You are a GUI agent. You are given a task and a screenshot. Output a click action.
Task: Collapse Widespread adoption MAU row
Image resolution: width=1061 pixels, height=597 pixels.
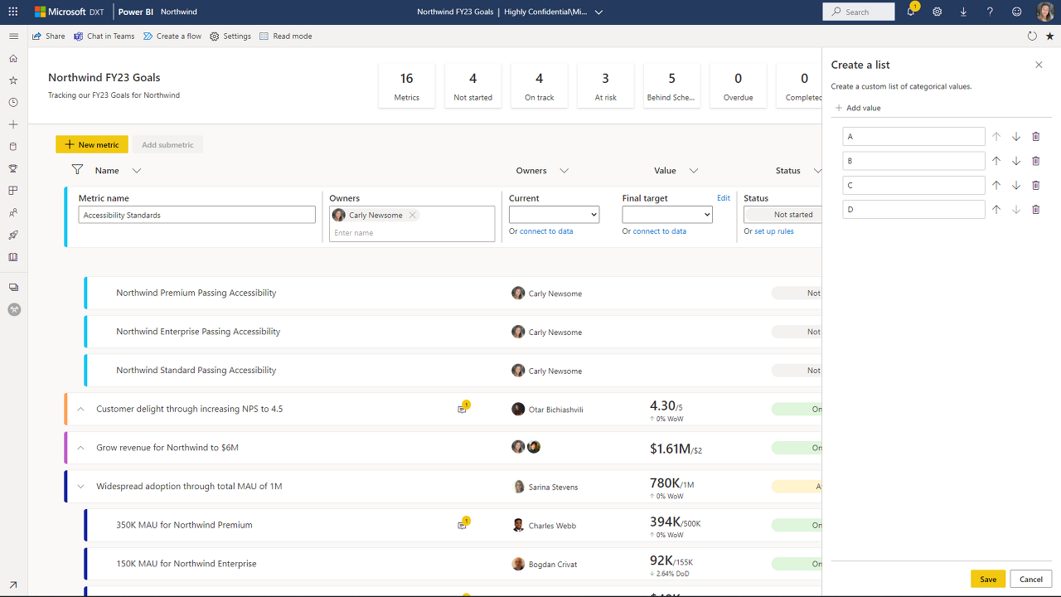click(x=80, y=487)
